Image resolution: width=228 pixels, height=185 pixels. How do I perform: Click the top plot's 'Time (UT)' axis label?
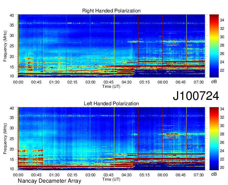click(111, 86)
